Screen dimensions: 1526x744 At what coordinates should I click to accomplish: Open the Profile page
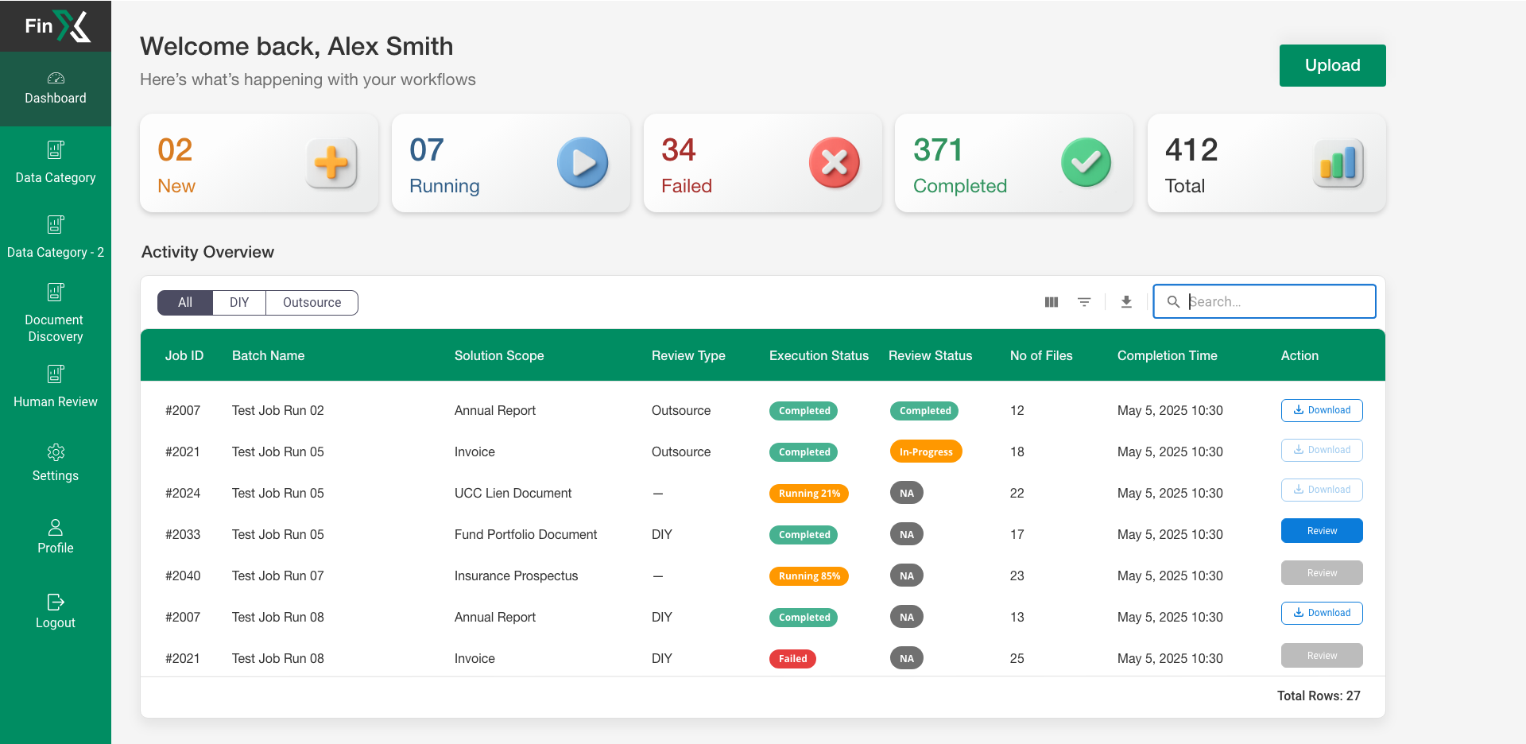(x=55, y=536)
